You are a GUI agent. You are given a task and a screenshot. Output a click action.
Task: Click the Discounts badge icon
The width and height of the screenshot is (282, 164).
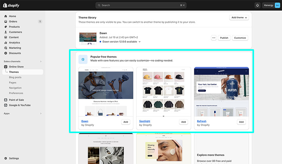6,53
